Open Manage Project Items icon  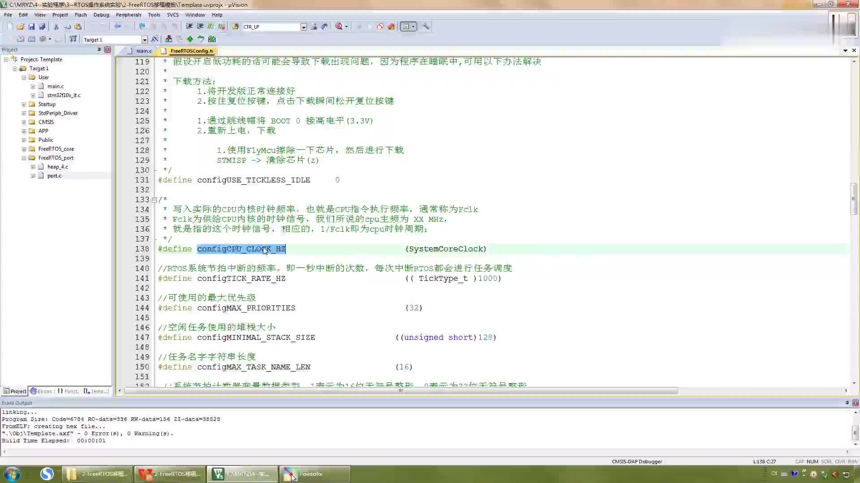click(x=168, y=39)
